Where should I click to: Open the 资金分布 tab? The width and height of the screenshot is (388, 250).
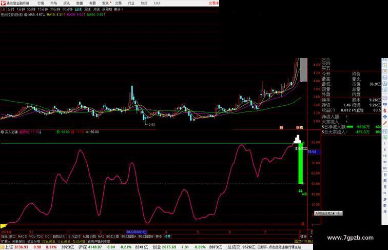[34, 241]
